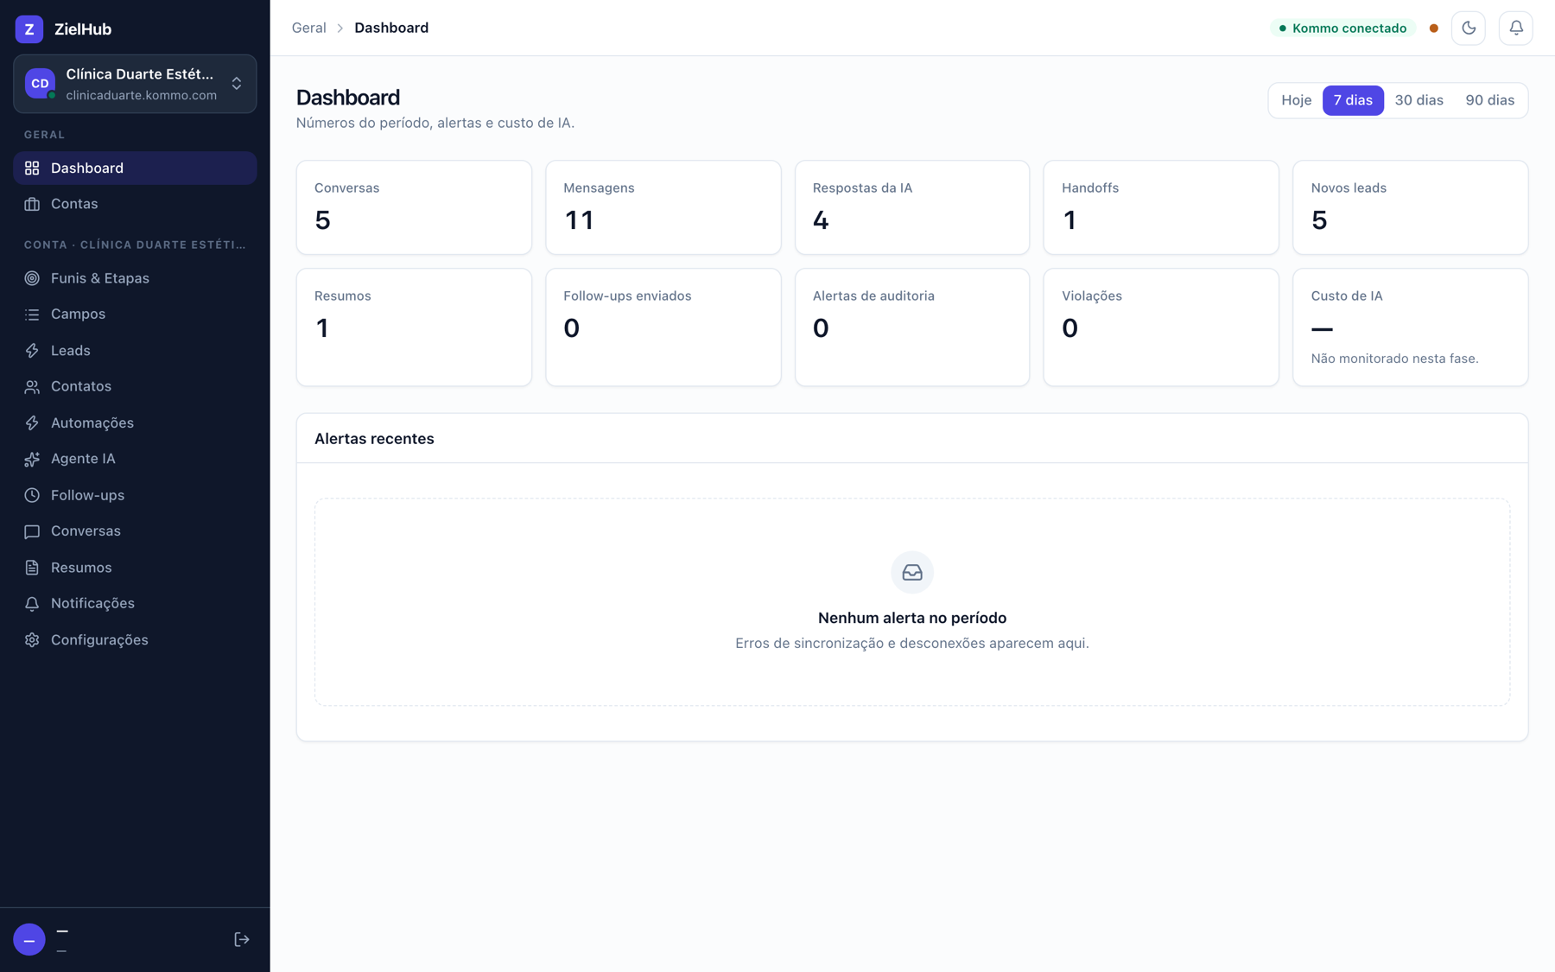The width and height of the screenshot is (1555, 972).
Task: Click the Conversas chat bubble icon
Action: 32,532
